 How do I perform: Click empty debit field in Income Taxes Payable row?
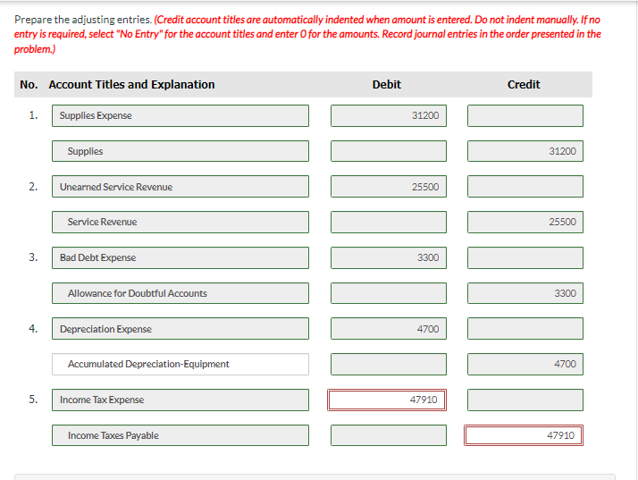389,435
